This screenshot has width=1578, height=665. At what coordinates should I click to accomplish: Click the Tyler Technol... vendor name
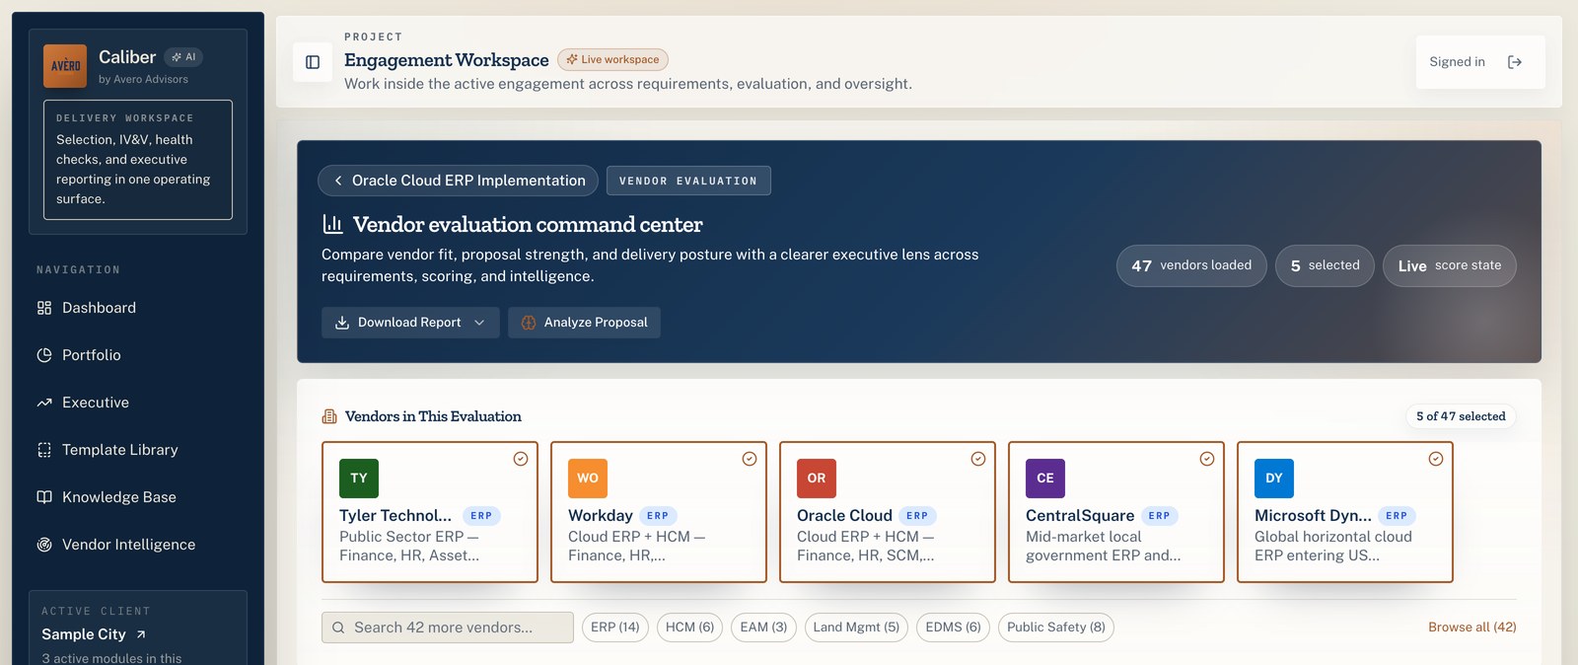[x=395, y=516]
